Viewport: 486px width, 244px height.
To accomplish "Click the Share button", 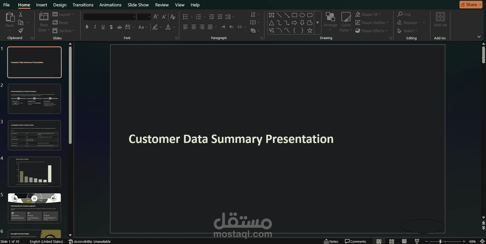I will (470, 4).
